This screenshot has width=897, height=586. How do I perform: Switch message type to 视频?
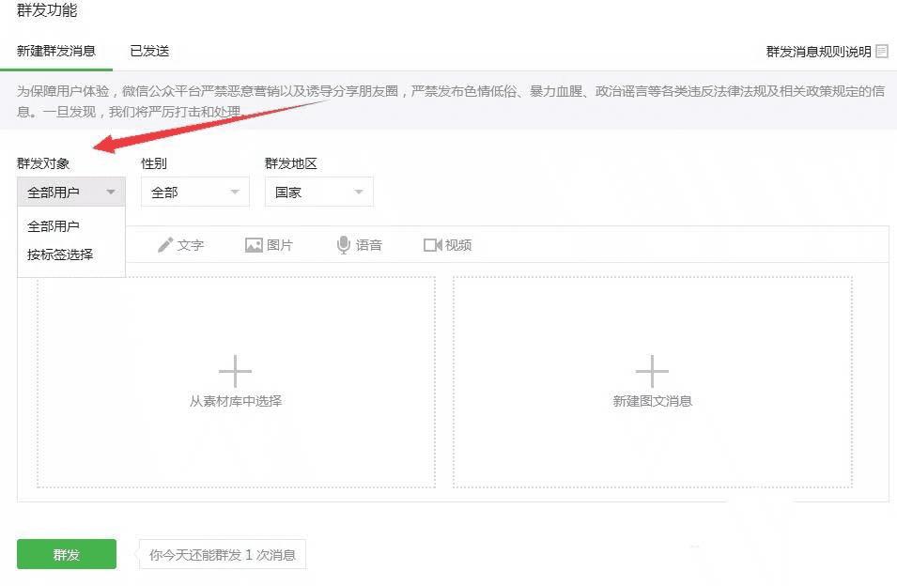[x=447, y=245]
